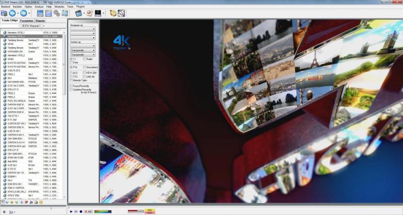
Task: Switch to the Remote tab
Action: point(40,21)
